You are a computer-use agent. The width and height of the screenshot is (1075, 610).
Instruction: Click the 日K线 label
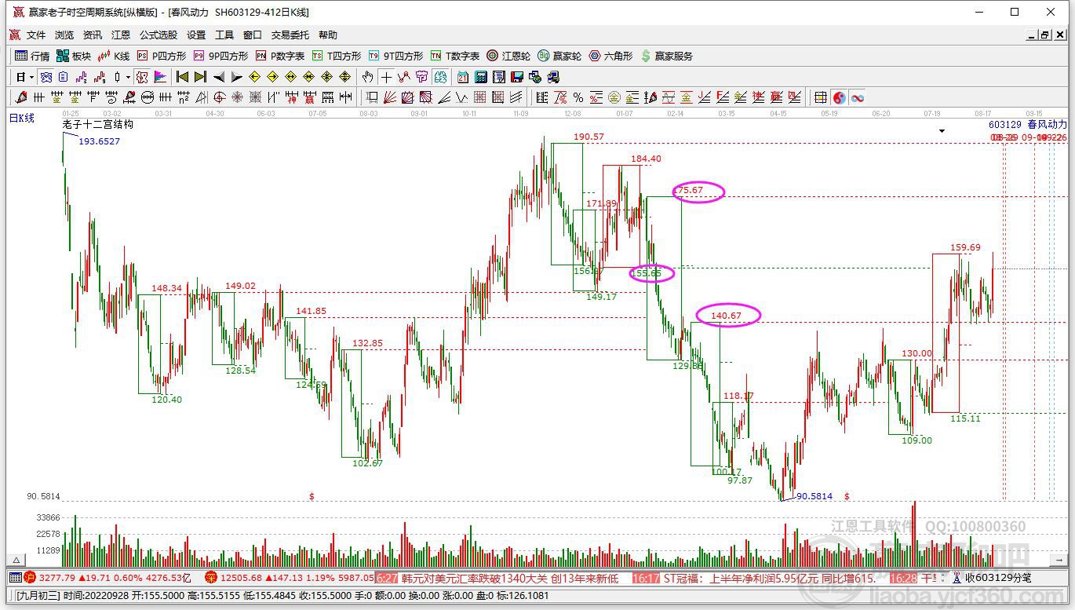[x=22, y=118]
